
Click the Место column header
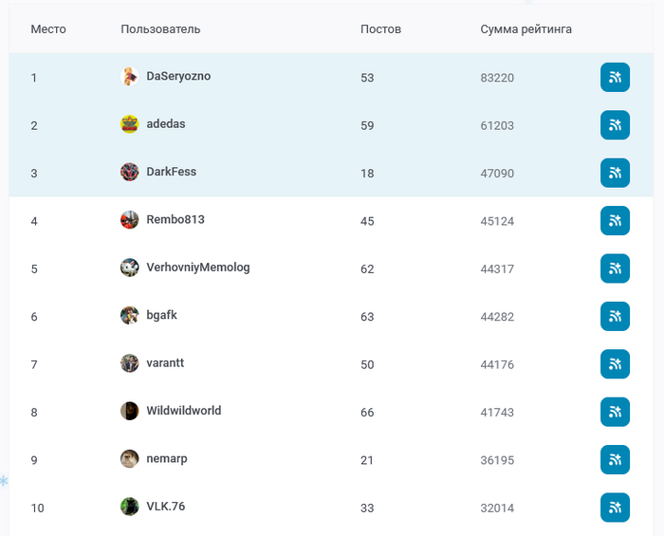(x=48, y=29)
